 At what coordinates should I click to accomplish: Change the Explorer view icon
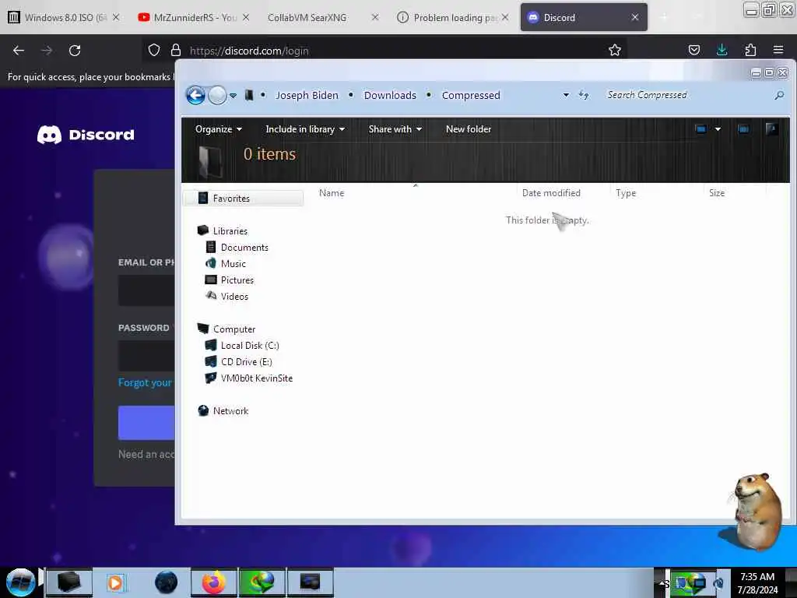coord(701,129)
